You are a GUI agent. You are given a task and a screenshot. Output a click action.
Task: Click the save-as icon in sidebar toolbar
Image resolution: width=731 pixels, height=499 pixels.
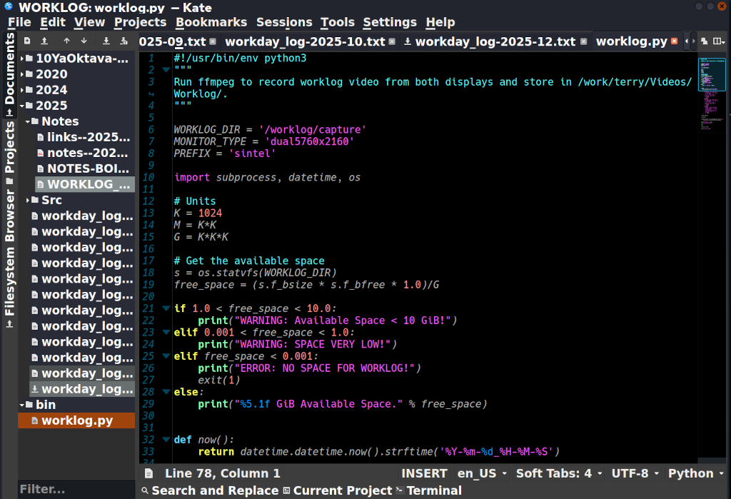pyautogui.click(x=124, y=41)
